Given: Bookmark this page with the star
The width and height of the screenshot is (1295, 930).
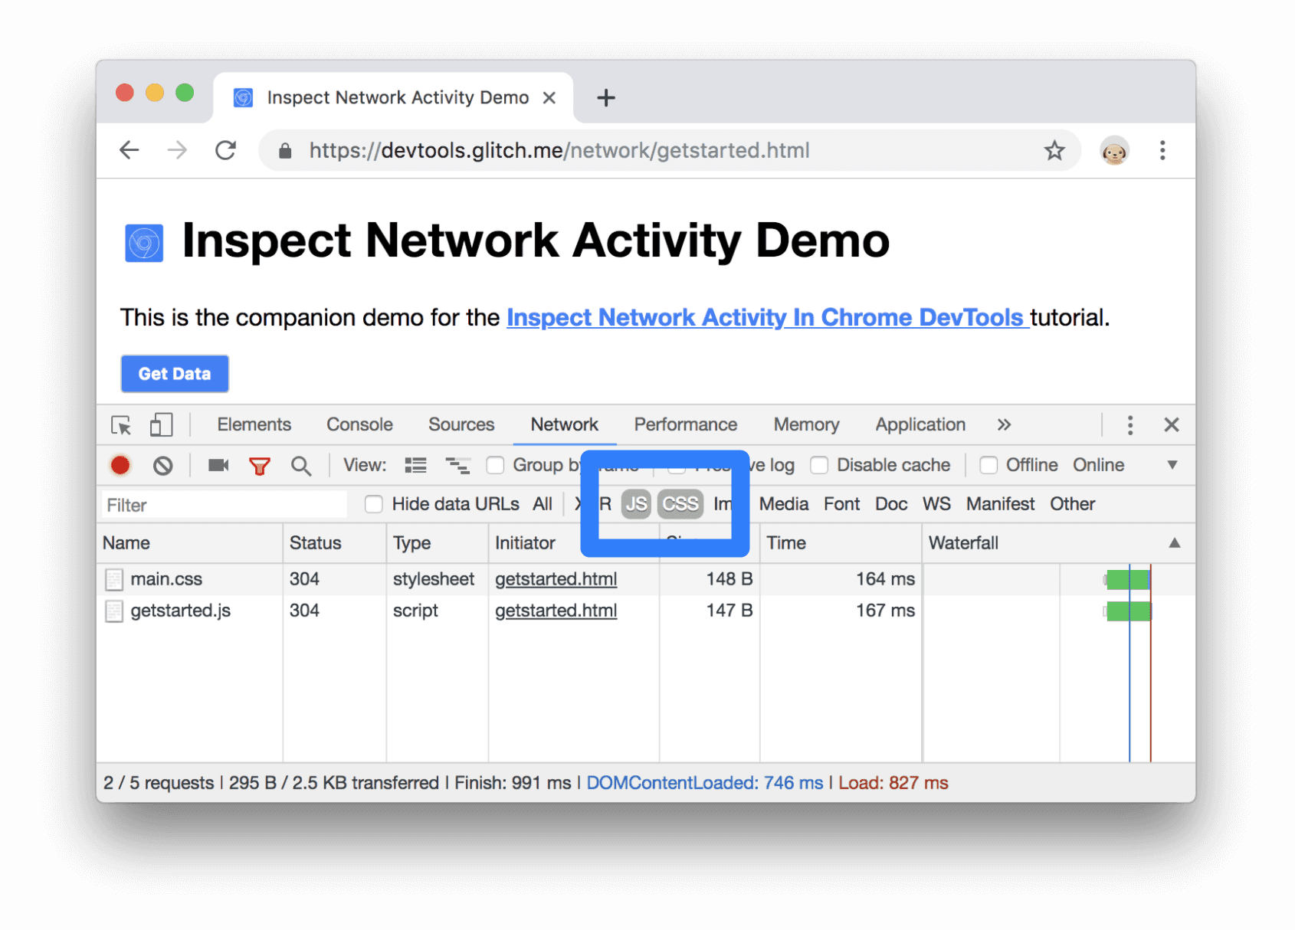Looking at the screenshot, I should [x=1054, y=150].
